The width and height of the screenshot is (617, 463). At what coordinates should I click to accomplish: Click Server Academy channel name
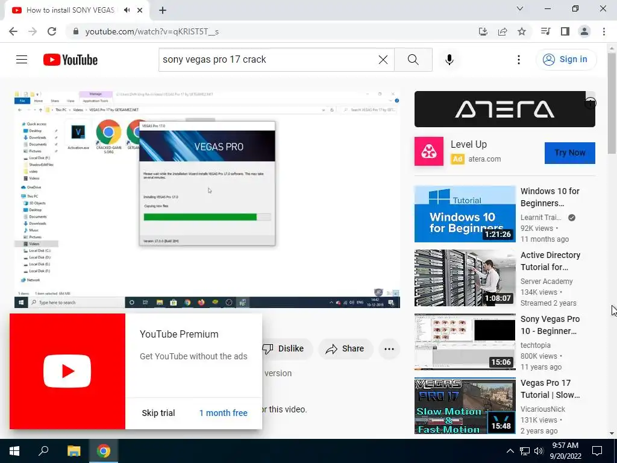click(547, 282)
